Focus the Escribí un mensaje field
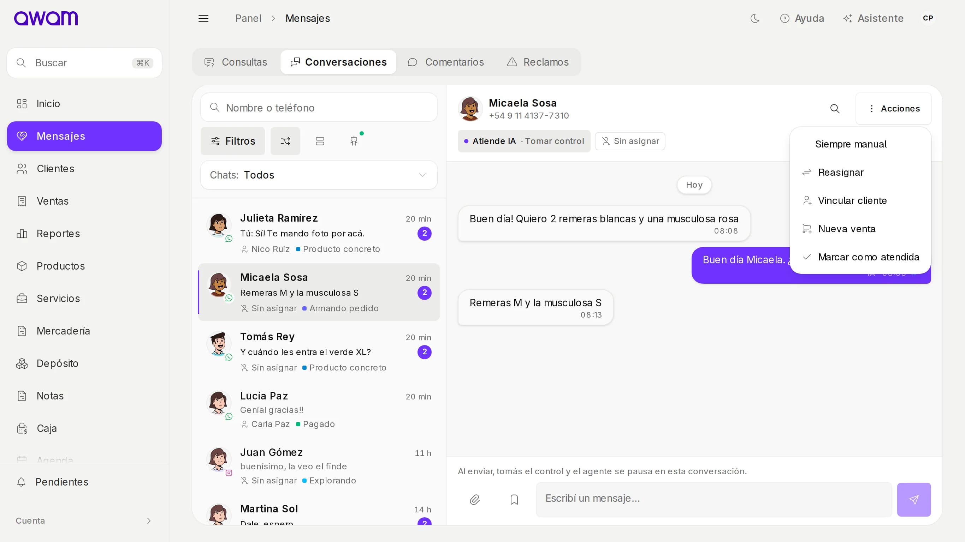Image resolution: width=965 pixels, height=542 pixels. coord(714,500)
